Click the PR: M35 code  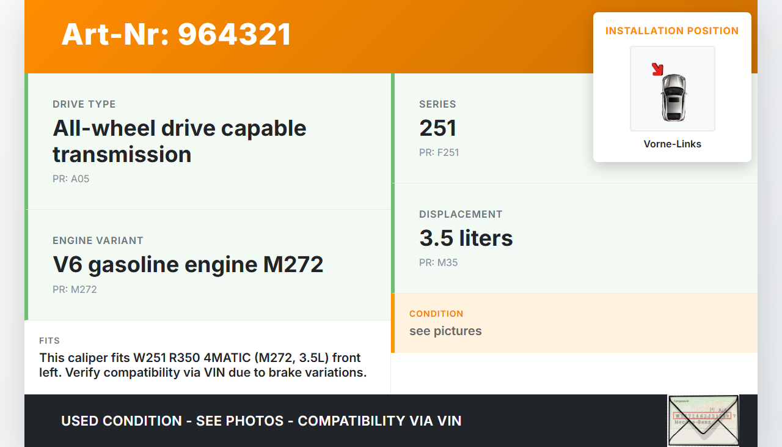[438, 263]
